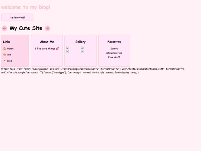Click the "Gallery" card heading
201x151 pixels.
click(x=80, y=42)
